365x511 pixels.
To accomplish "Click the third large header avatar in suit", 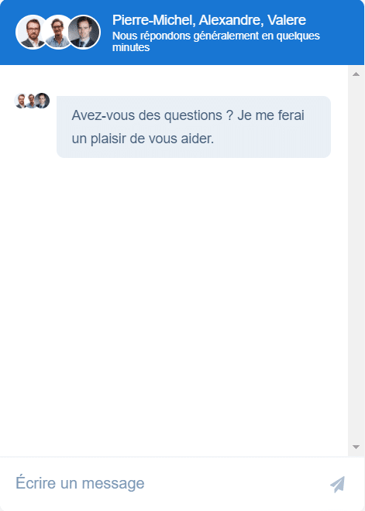I will pos(84,32).
